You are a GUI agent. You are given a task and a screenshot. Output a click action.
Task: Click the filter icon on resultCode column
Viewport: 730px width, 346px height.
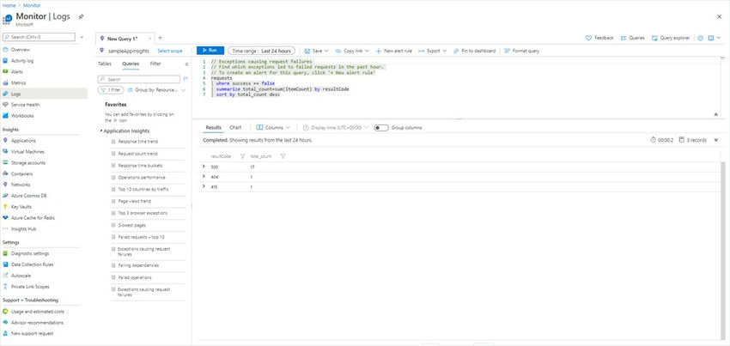pyautogui.click(x=242, y=156)
